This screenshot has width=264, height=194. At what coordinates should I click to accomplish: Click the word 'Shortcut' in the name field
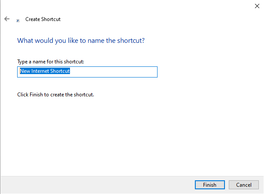(59, 72)
